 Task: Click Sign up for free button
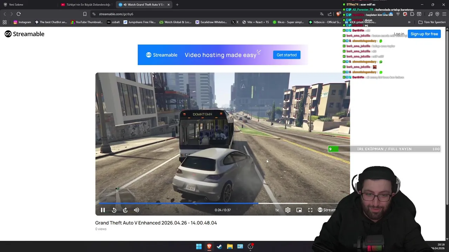click(424, 34)
